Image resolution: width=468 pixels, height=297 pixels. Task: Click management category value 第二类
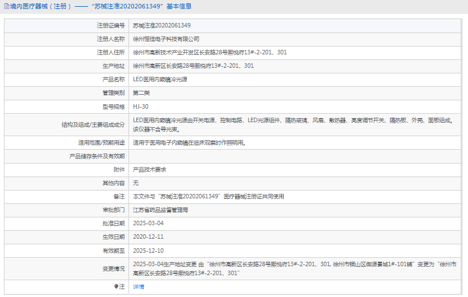141,93
